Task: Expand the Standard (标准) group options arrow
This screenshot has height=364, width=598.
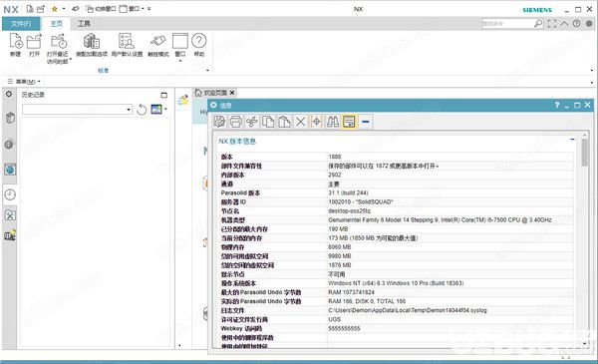Action: [x=207, y=71]
